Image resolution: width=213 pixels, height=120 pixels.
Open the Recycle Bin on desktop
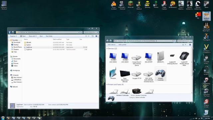click(x=206, y=113)
